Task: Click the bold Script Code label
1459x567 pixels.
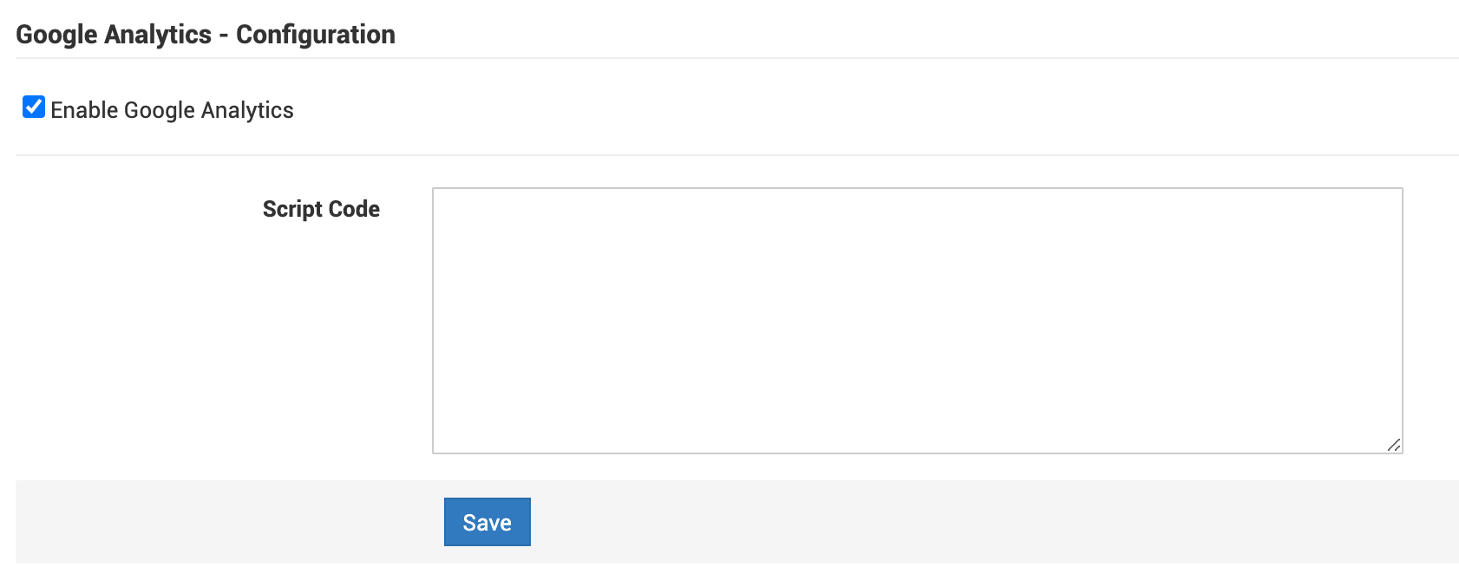Action: [x=321, y=209]
